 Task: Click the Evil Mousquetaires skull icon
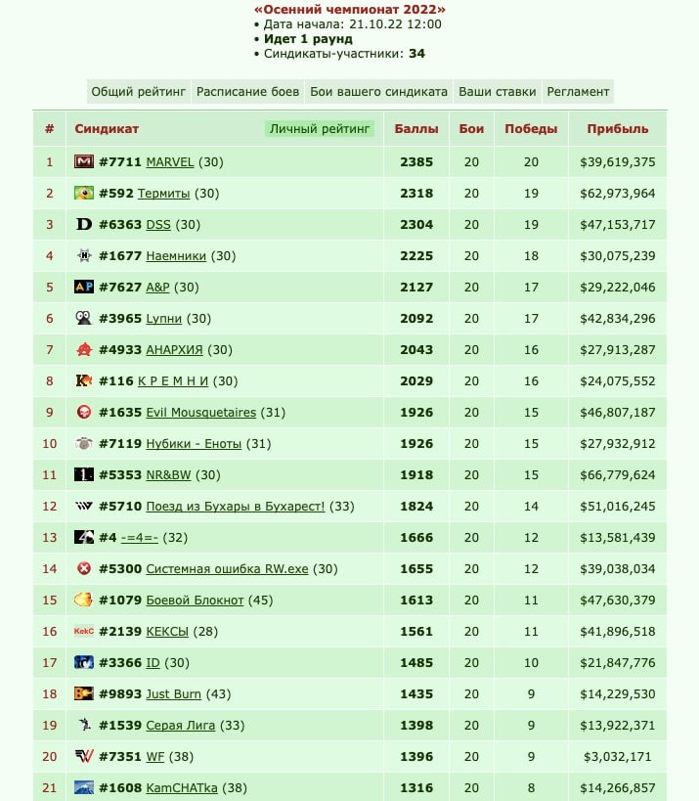[84, 413]
